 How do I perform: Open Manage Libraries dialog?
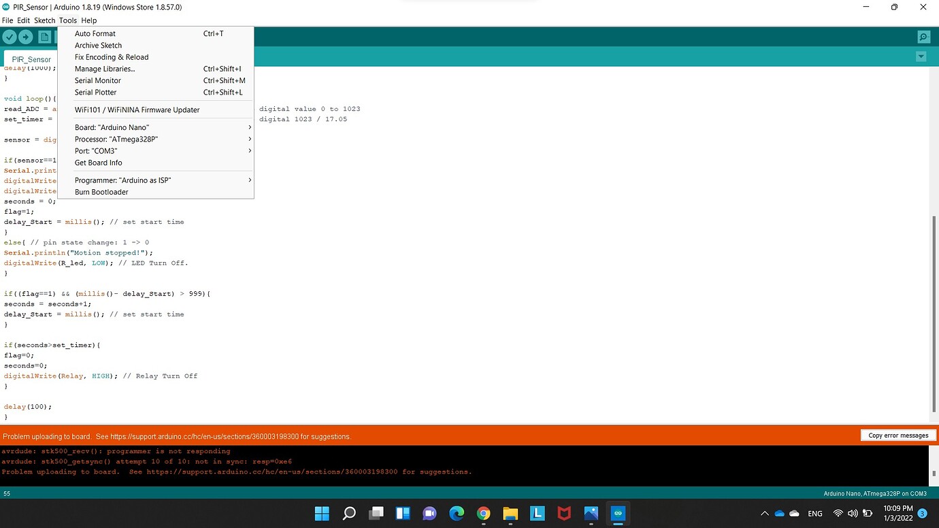(104, 68)
